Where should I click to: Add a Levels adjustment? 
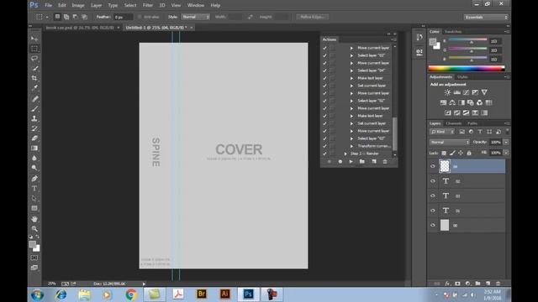pos(456,92)
